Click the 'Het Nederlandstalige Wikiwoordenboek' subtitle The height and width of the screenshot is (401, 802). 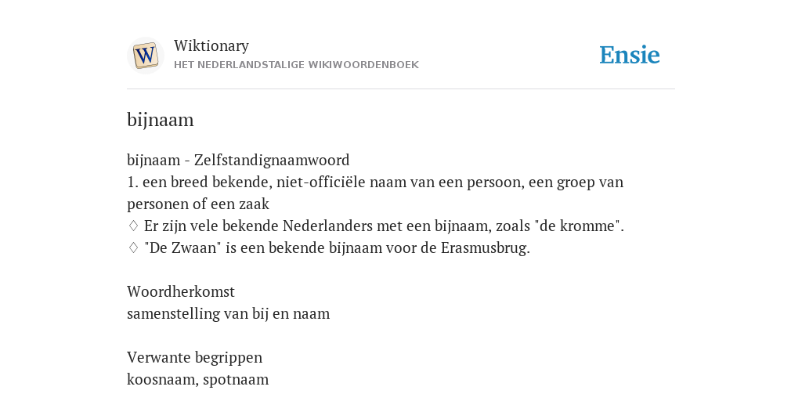point(296,65)
